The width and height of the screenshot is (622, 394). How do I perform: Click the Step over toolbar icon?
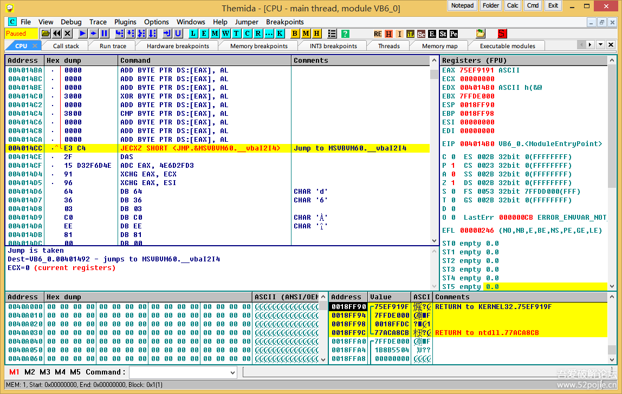(131, 34)
